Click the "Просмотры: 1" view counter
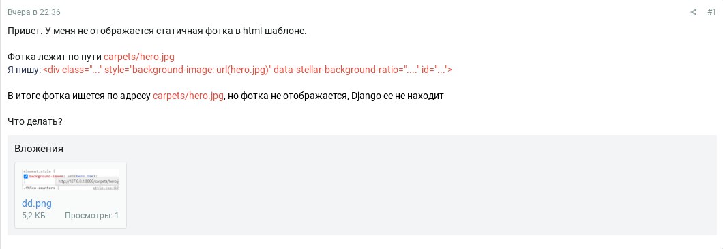Screen dimensions: 723x249 (x=92, y=216)
